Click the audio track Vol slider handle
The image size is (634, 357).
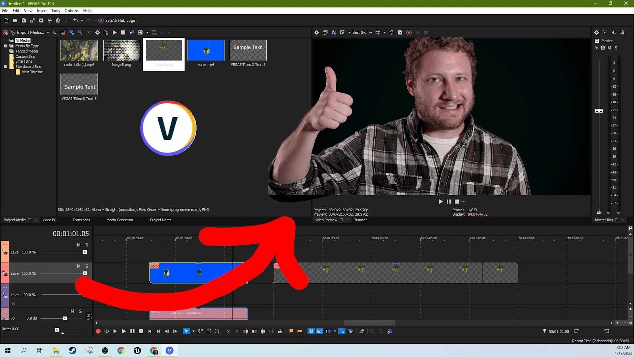point(65,318)
